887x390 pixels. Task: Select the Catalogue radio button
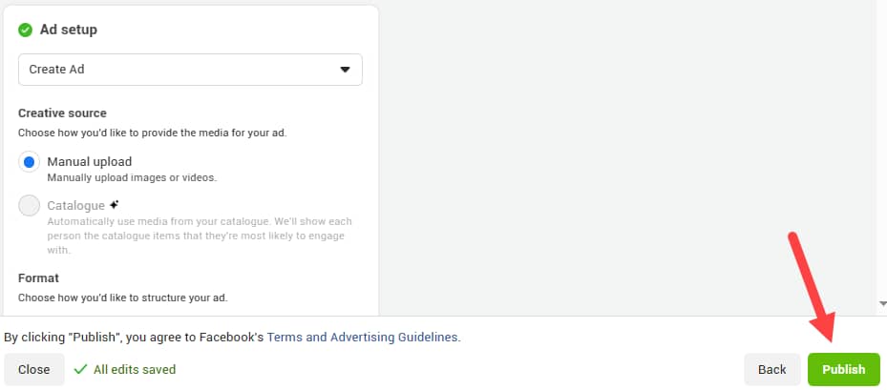pyautogui.click(x=29, y=206)
